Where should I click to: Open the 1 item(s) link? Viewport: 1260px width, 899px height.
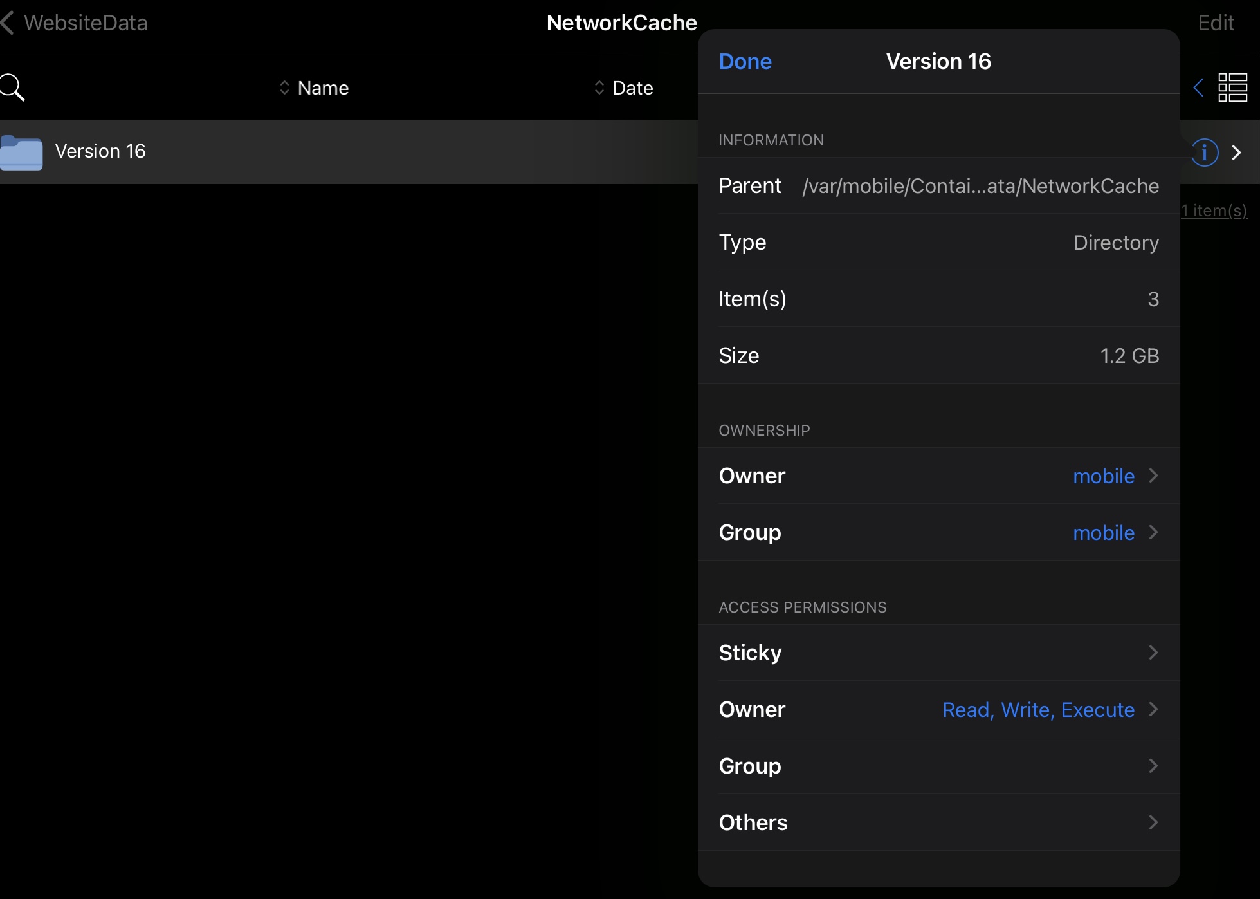pyautogui.click(x=1214, y=210)
